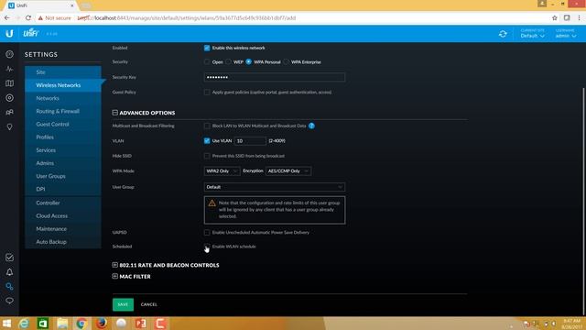Open PowerPoint from taskbar

click(140, 324)
